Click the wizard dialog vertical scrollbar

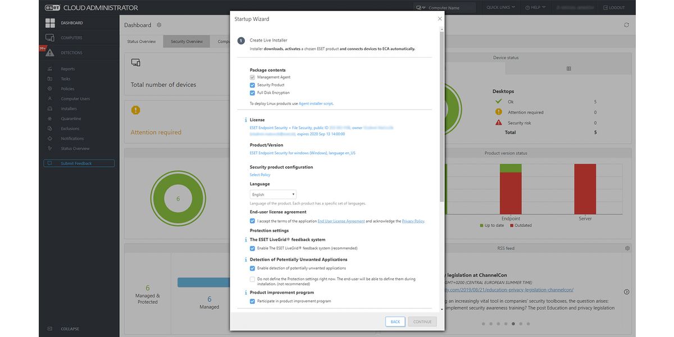click(x=441, y=117)
